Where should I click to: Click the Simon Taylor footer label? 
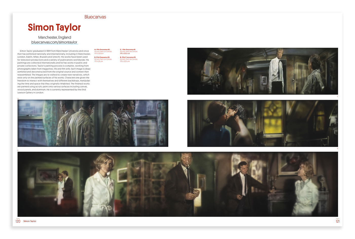click(30, 221)
